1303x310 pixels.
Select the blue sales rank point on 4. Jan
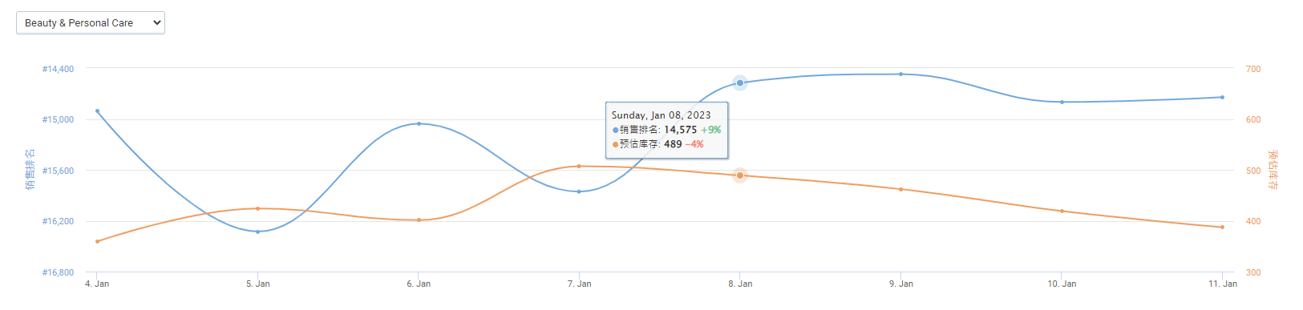[98, 111]
